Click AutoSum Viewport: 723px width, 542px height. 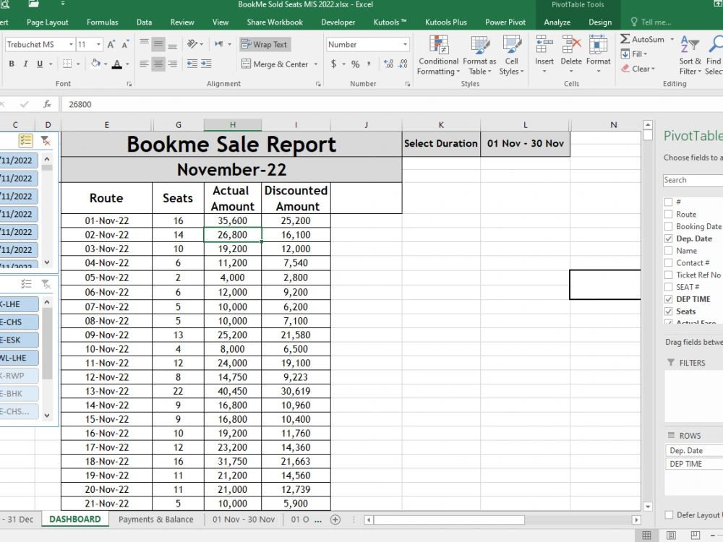pos(643,39)
